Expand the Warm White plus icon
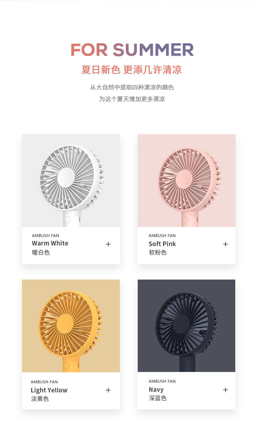 (108, 244)
